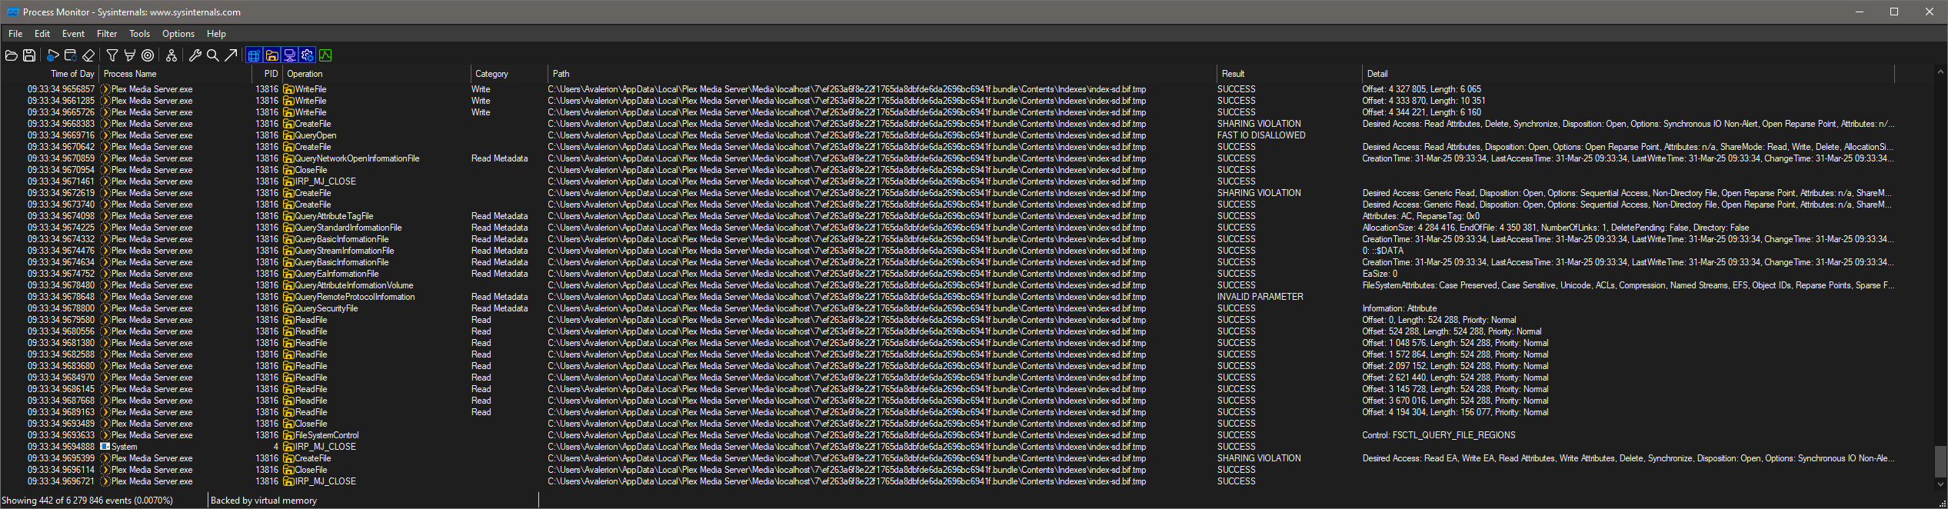Click the 'EaSize: 0' detail cell
This screenshot has height=509, width=1948.
(x=1380, y=274)
